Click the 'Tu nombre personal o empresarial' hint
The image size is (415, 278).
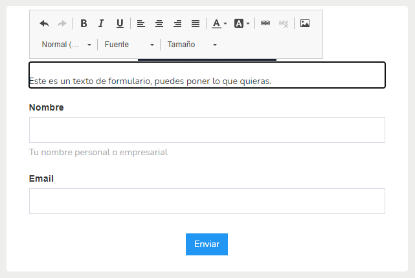(98, 153)
